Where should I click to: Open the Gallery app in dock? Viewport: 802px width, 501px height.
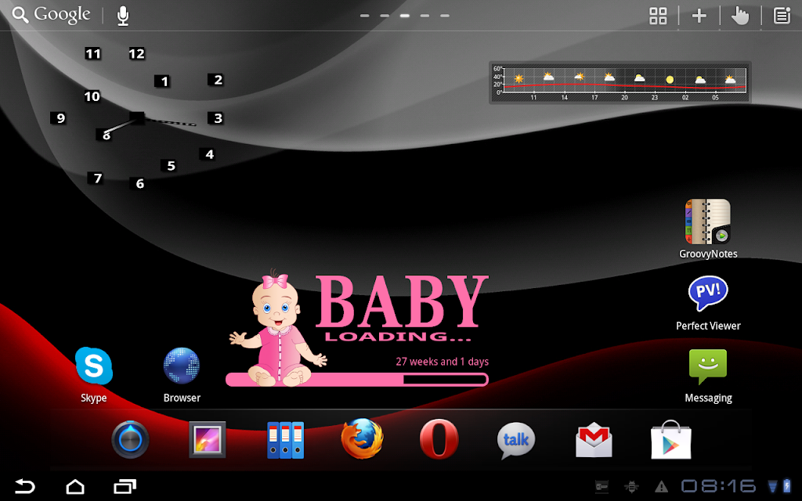click(207, 440)
